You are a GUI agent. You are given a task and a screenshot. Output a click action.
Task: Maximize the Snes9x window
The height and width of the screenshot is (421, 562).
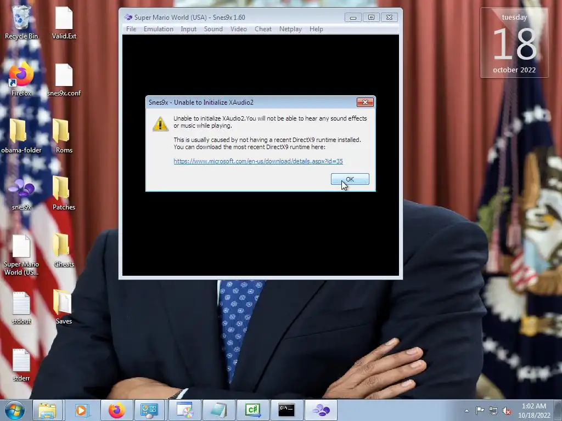tap(371, 17)
